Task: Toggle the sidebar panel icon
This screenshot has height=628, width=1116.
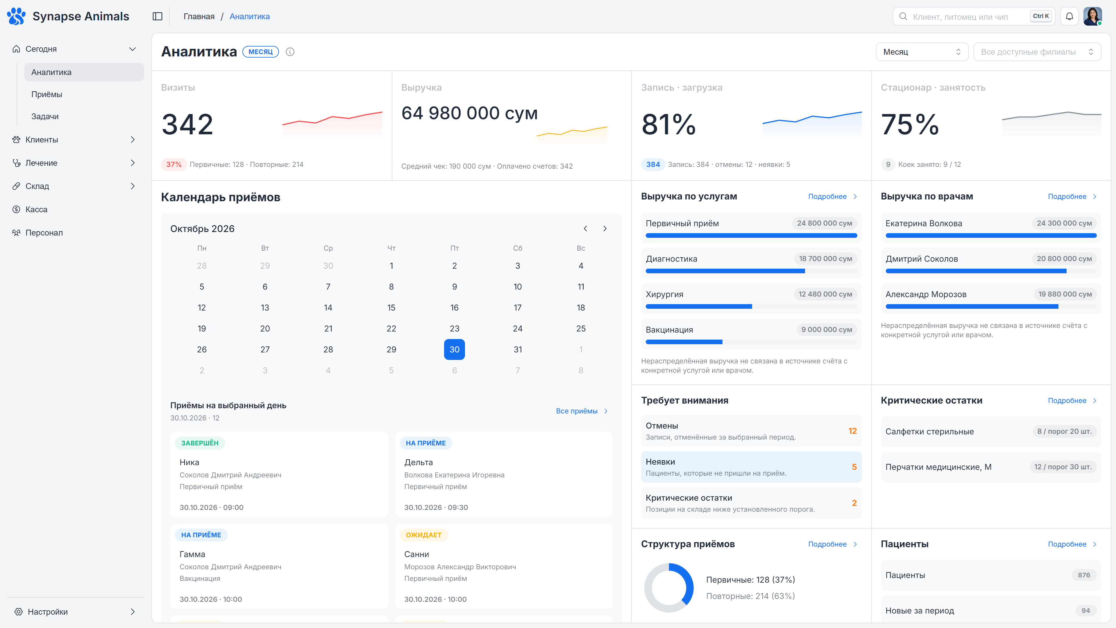Action: pyautogui.click(x=158, y=17)
